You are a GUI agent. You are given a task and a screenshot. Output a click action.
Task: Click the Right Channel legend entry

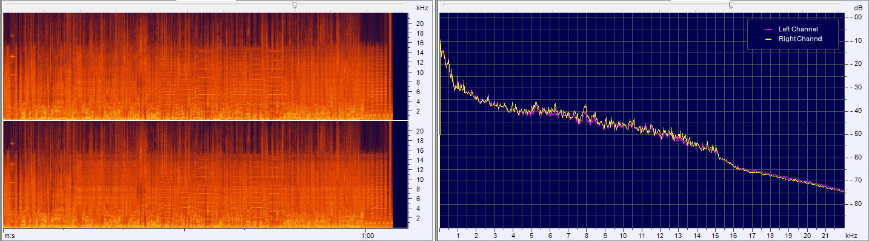click(x=794, y=39)
